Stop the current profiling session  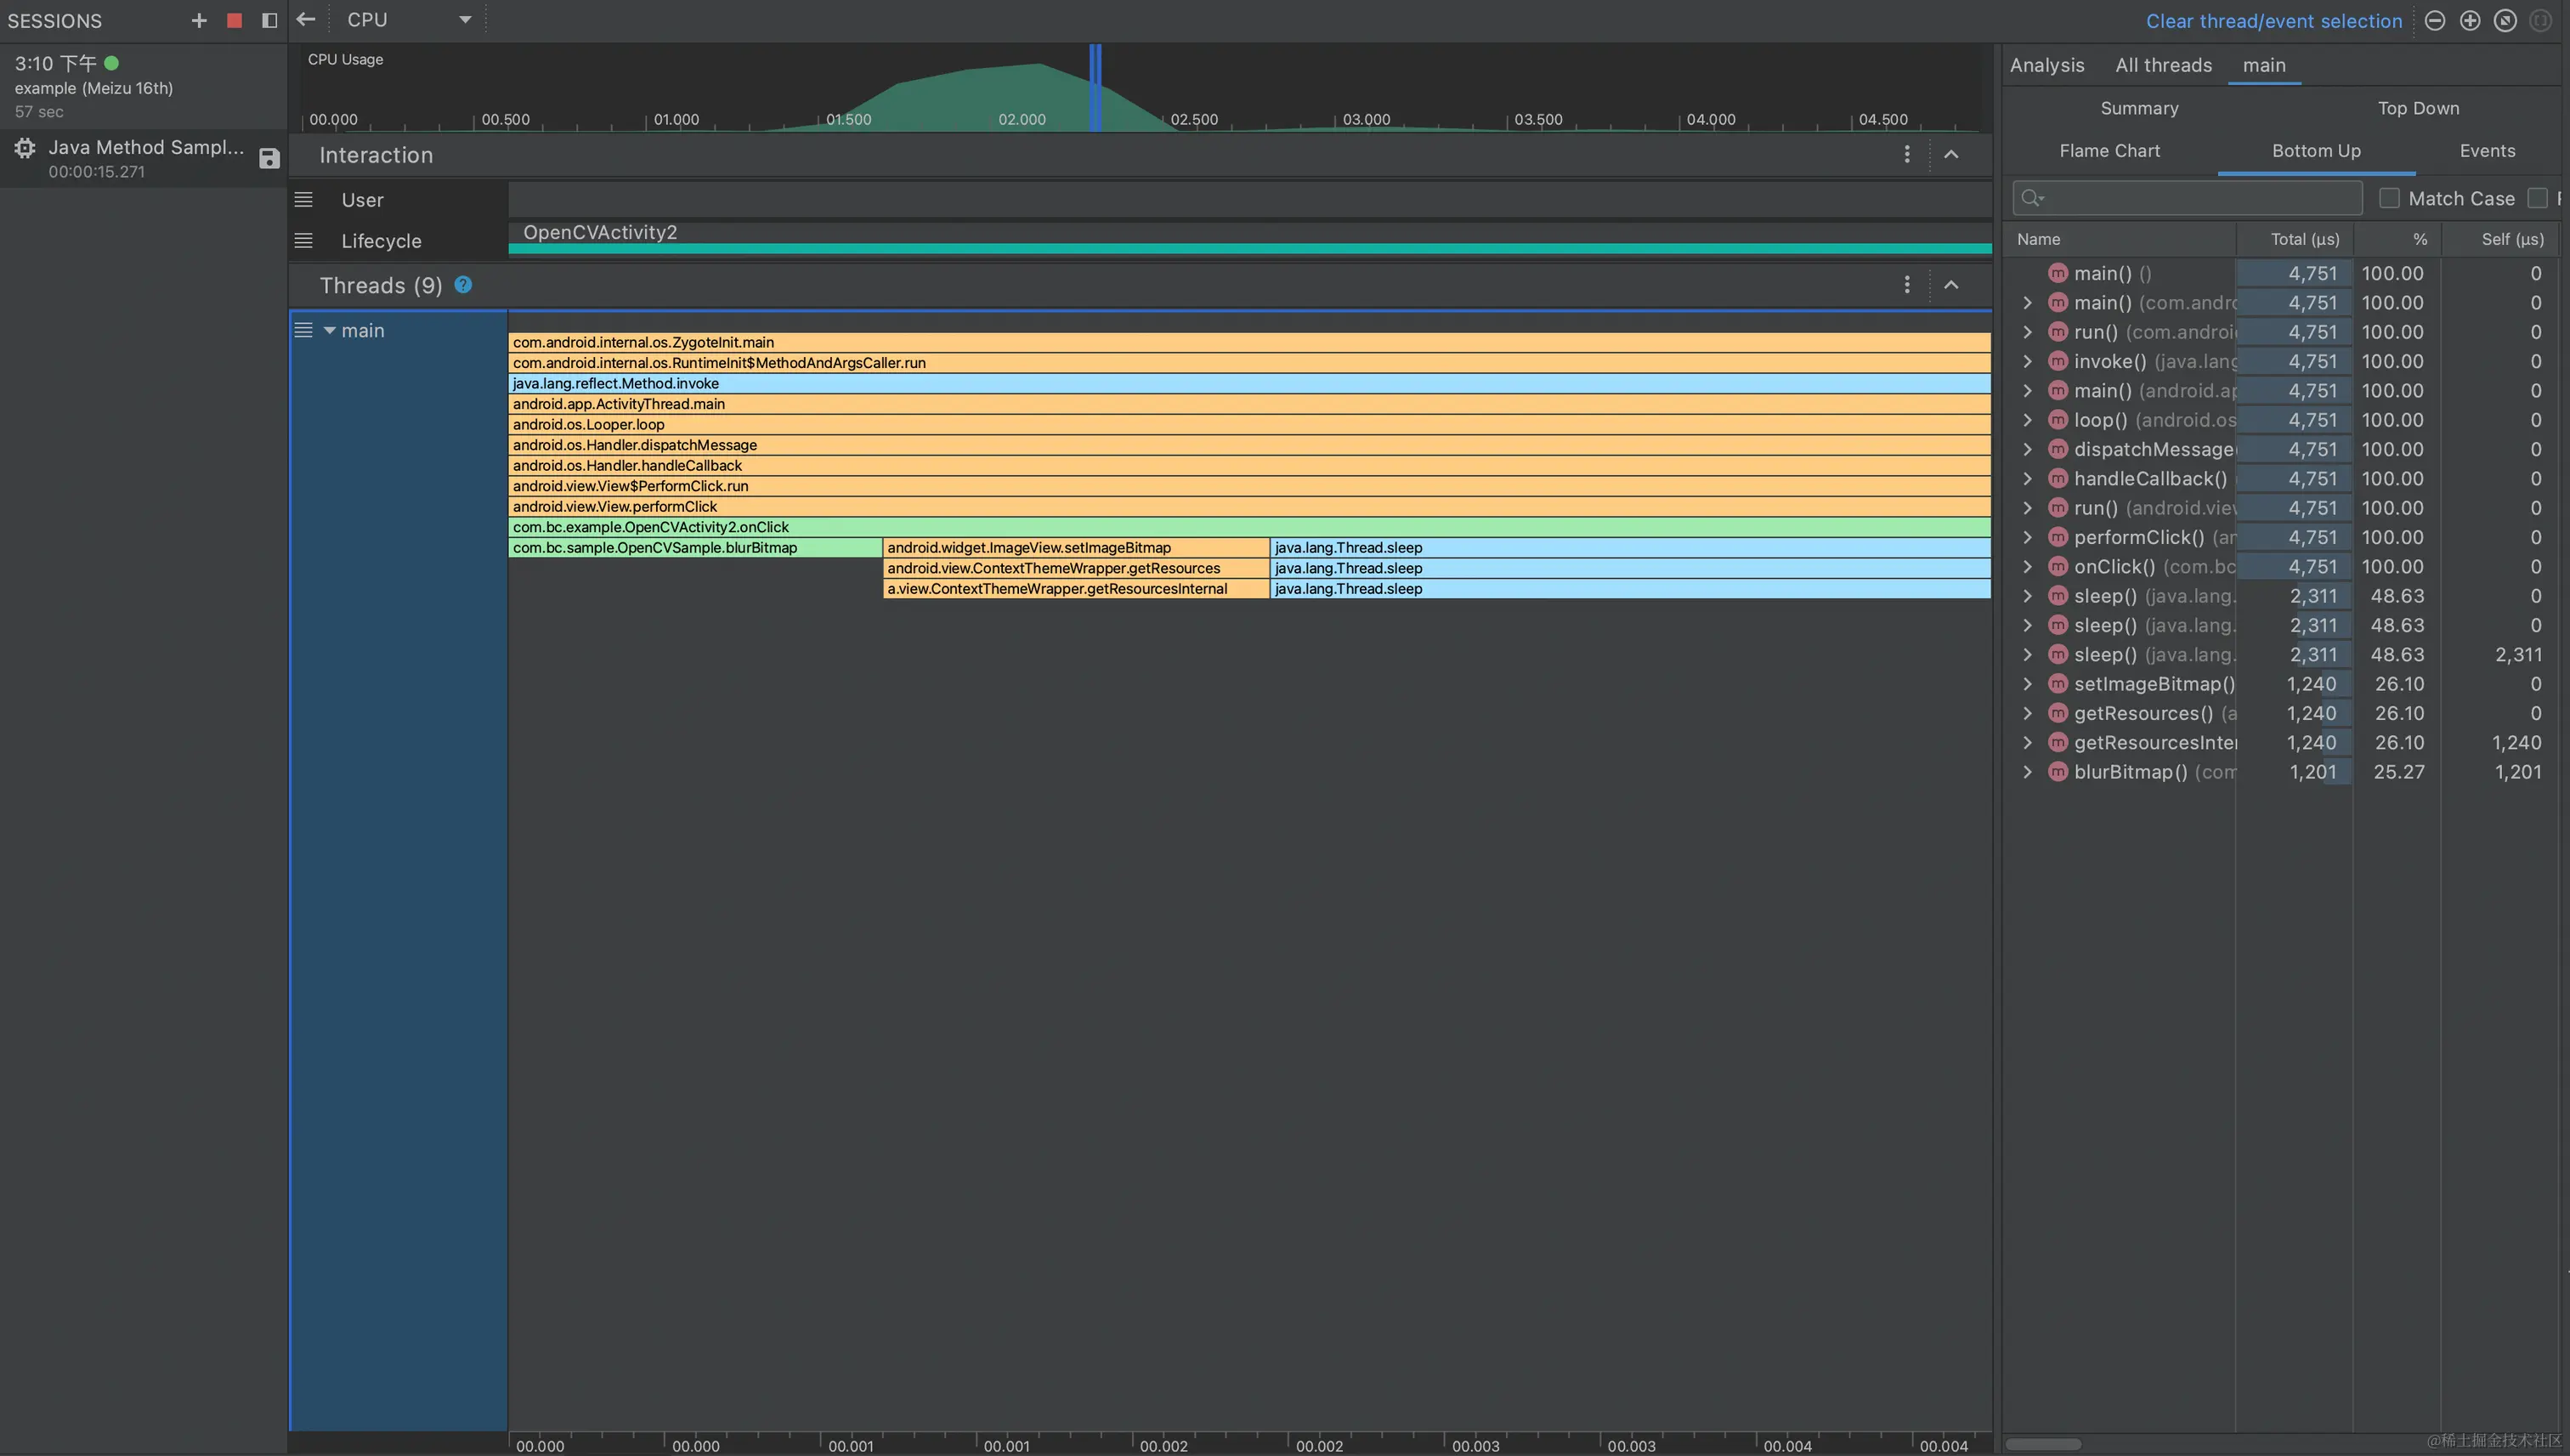coord(234,20)
